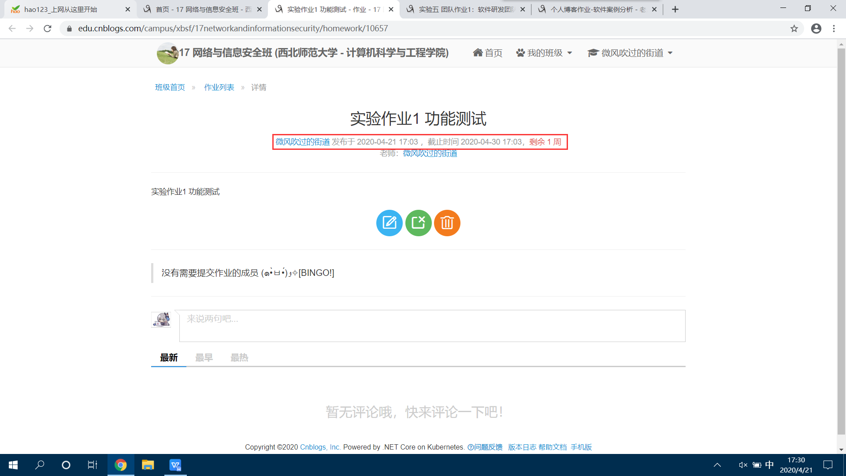Open File Explorer from the taskbar

[x=148, y=465]
